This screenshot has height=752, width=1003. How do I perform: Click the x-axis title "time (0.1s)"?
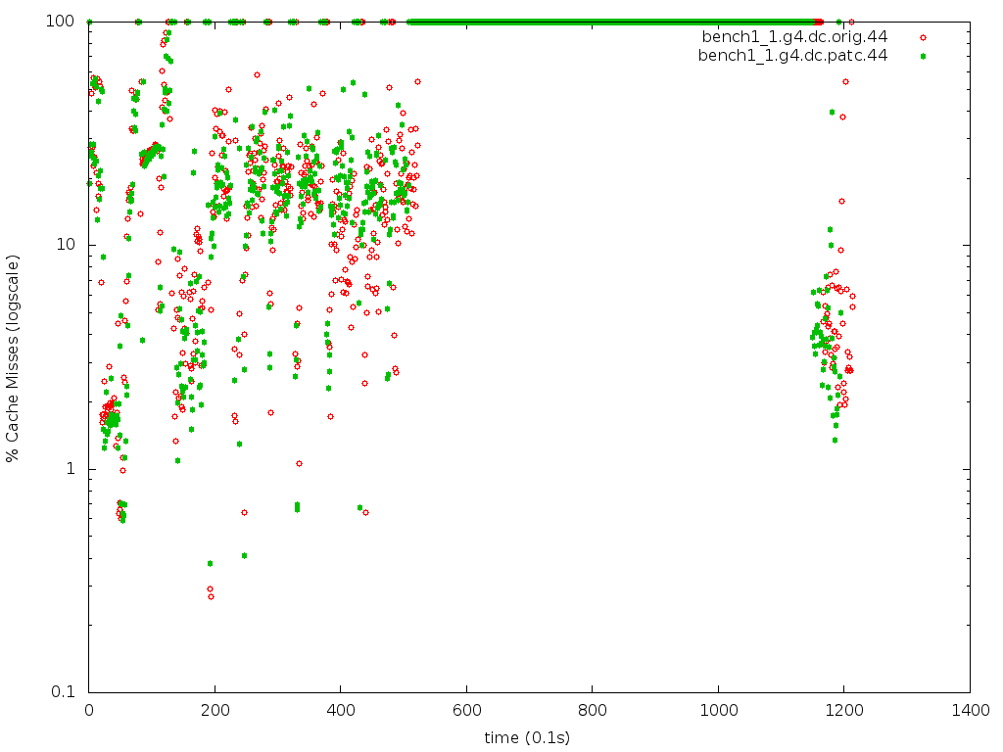pyautogui.click(x=529, y=737)
